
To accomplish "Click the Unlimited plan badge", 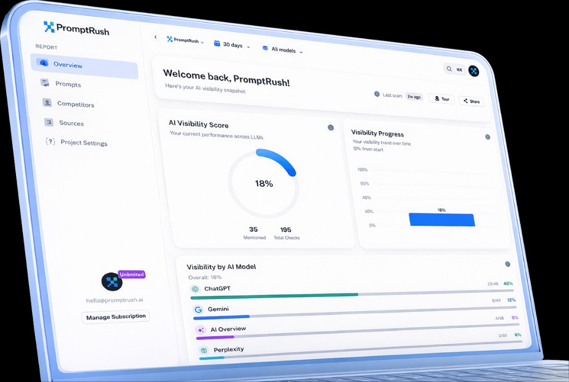I will (132, 274).
